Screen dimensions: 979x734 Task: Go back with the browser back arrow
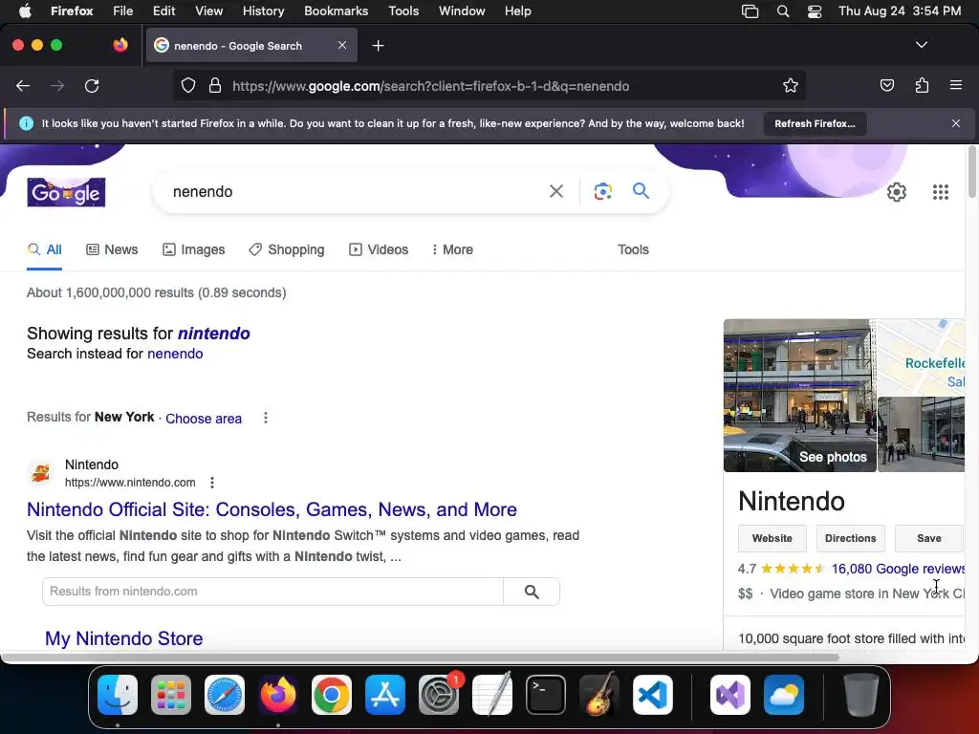23,86
